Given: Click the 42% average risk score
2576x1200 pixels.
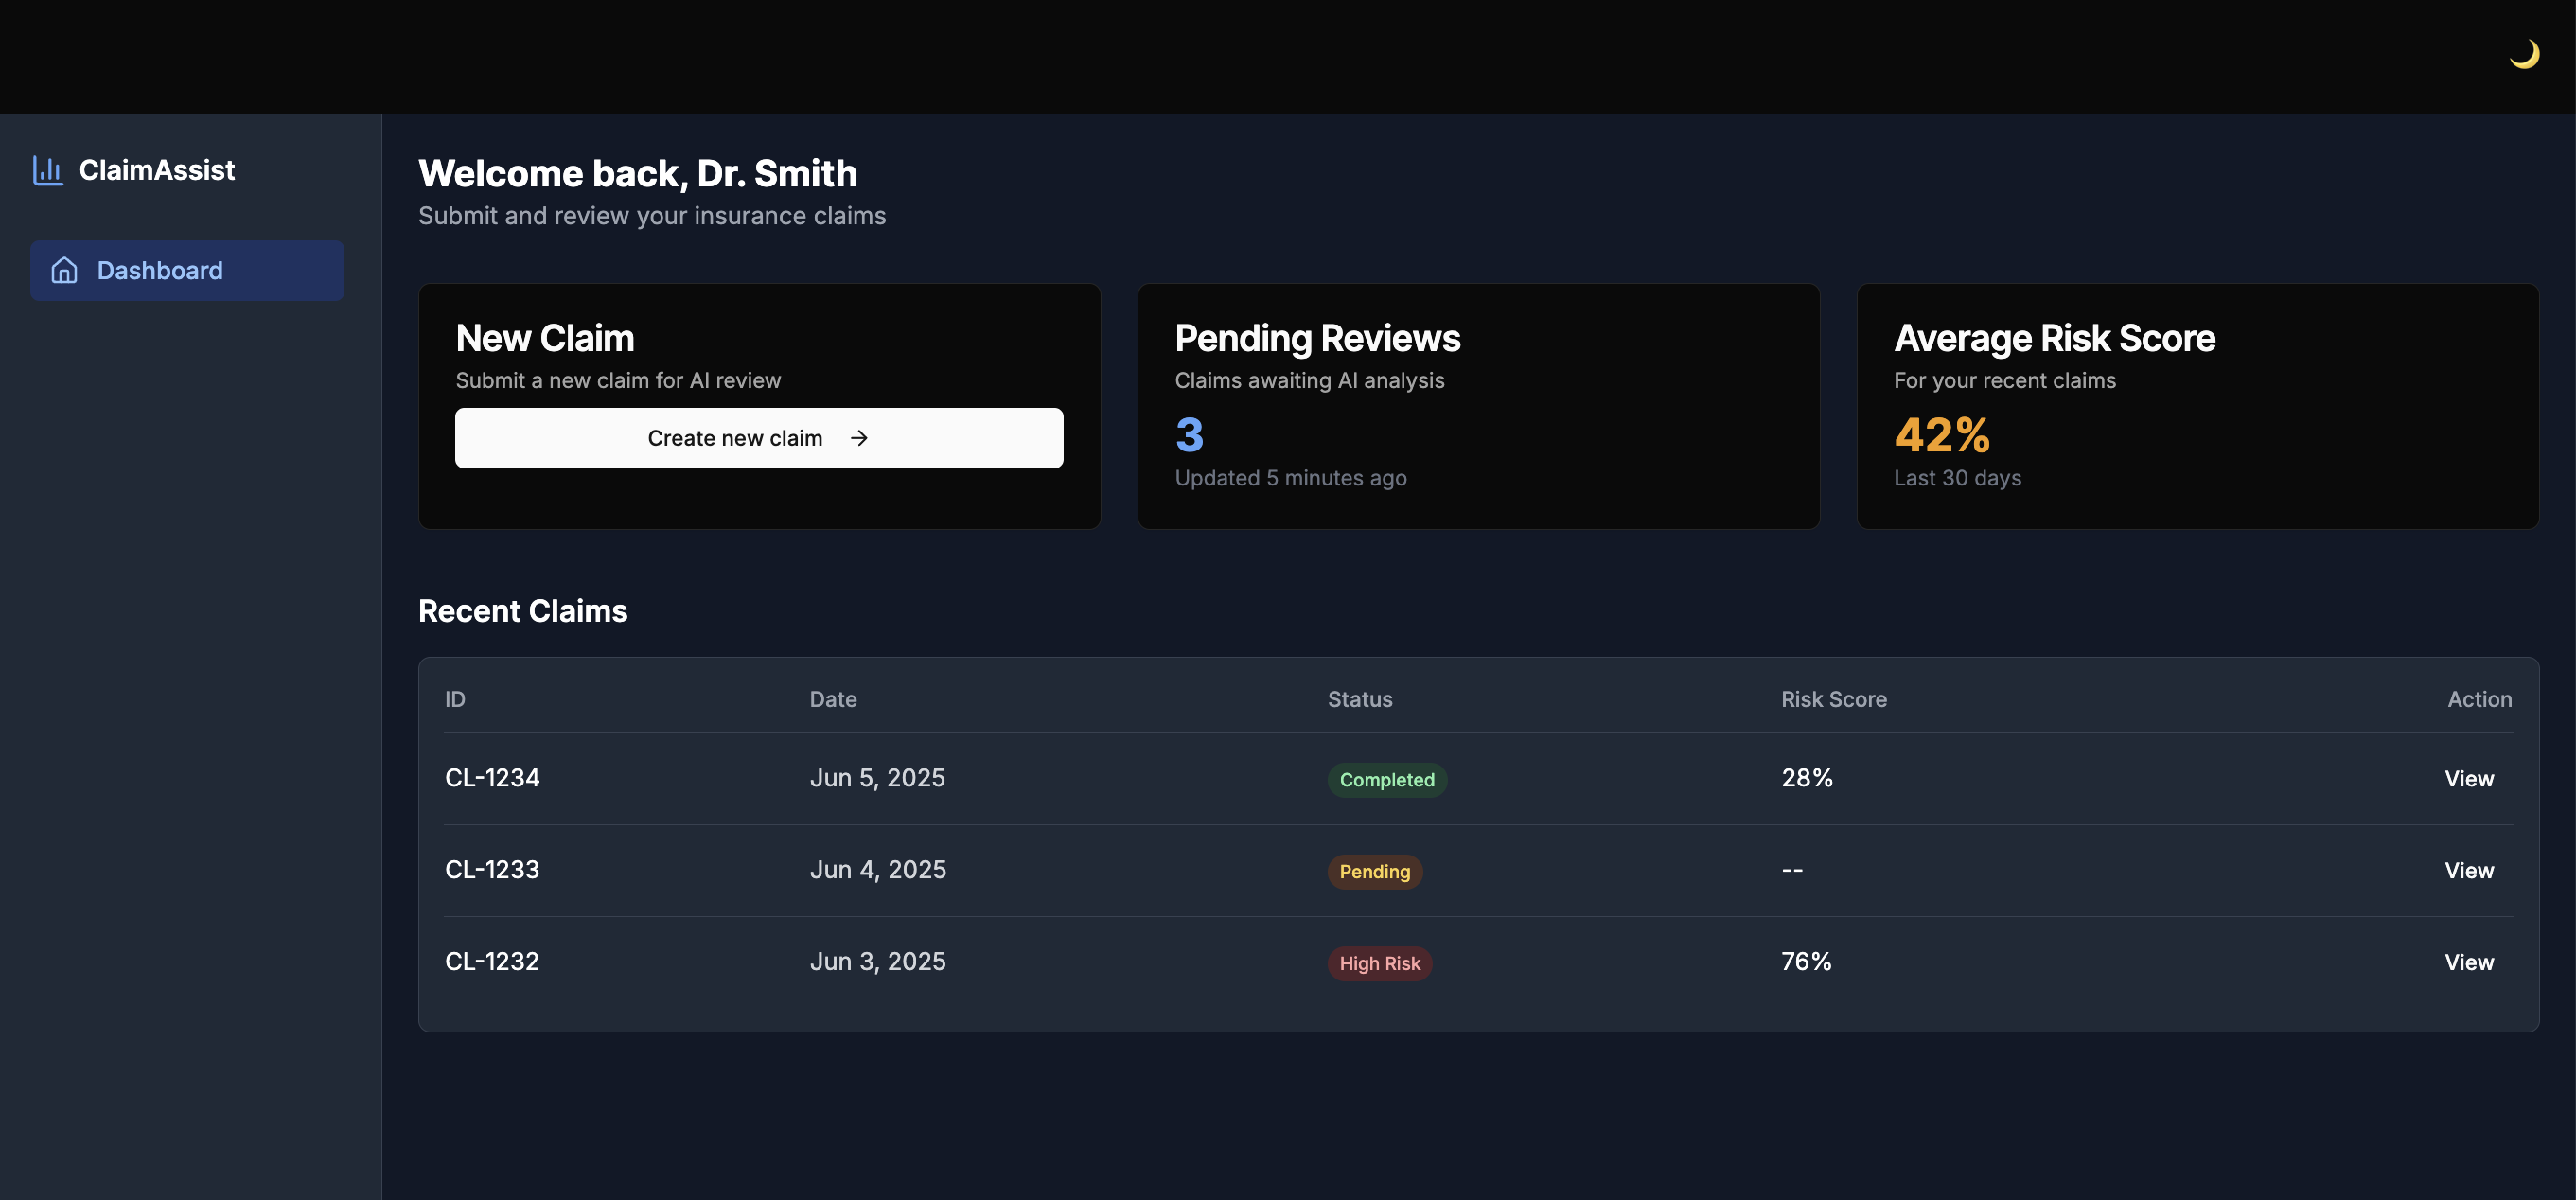Looking at the screenshot, I should [1941, 435].
